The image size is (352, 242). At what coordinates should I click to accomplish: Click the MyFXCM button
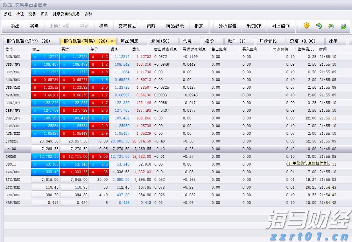[x=254, y=26]
